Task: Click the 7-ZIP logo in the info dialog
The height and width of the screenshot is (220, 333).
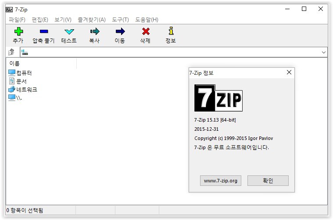Action: [218, 98]
